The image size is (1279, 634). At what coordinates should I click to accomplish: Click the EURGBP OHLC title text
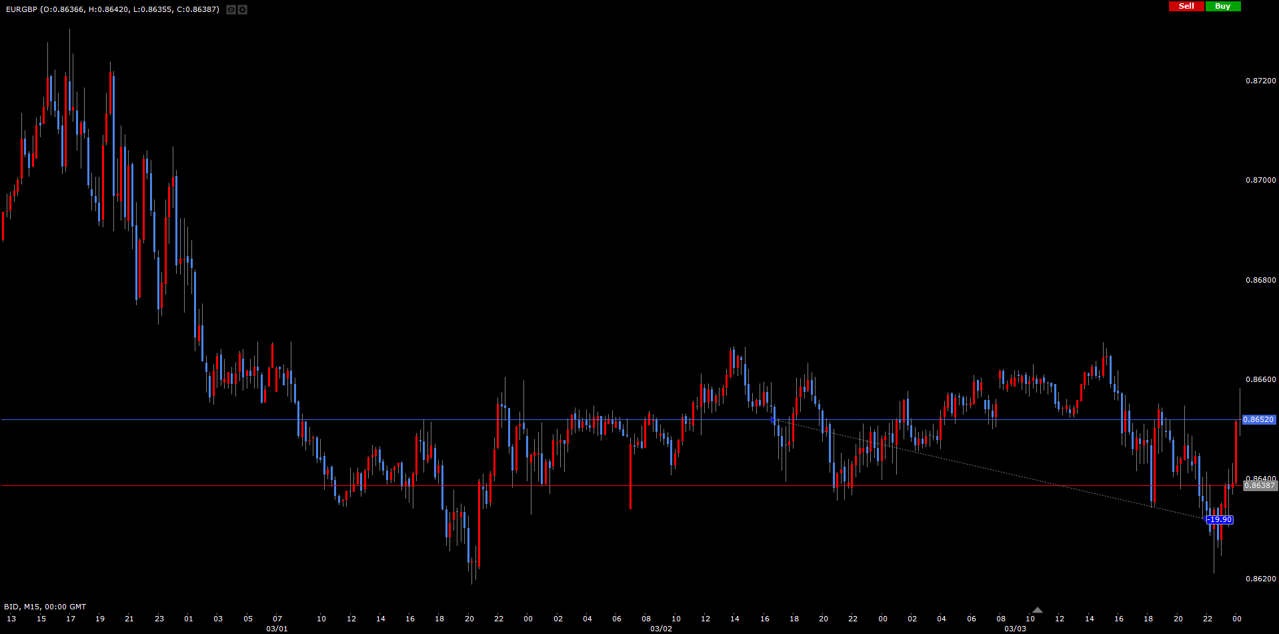(112, 9)
